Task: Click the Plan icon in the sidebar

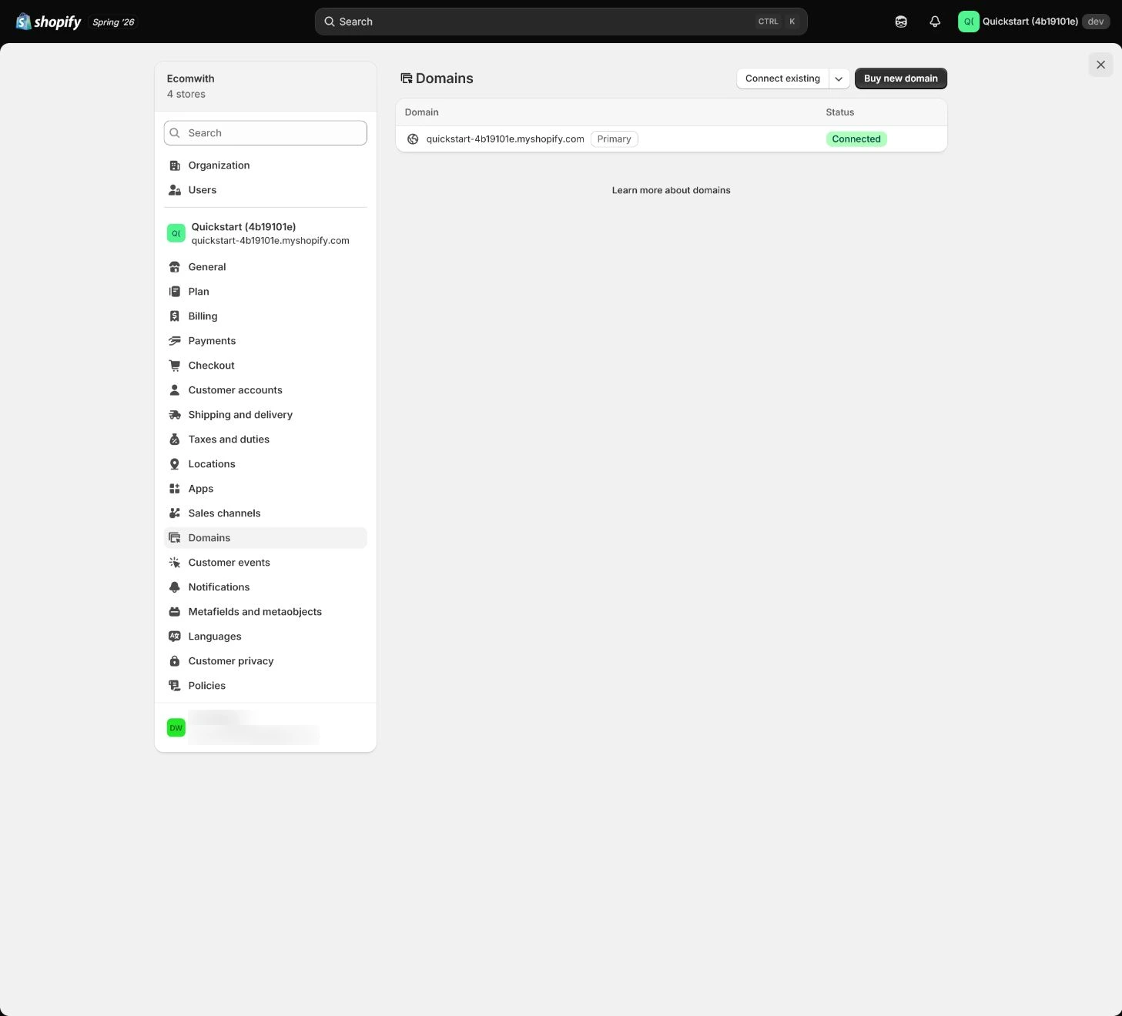Action: (175, 292)
